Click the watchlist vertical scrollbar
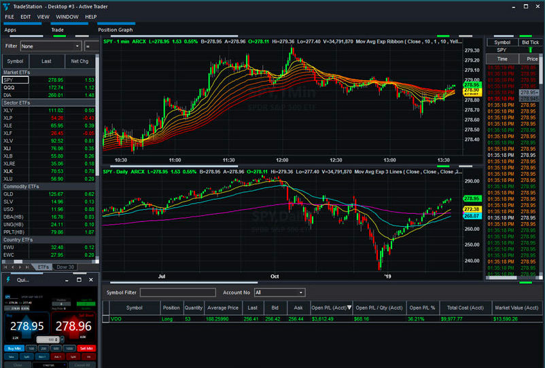Image resolution: width=545 pixels, height=368 pixels. (97, 156)
